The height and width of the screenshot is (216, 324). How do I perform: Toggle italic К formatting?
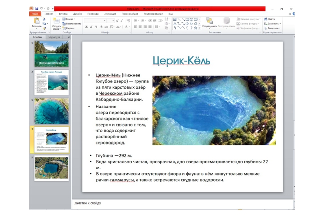click(91, 27)
